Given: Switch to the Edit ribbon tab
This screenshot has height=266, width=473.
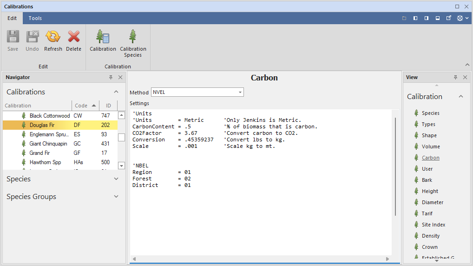Looking at the screenshot, I should (12, 18).
